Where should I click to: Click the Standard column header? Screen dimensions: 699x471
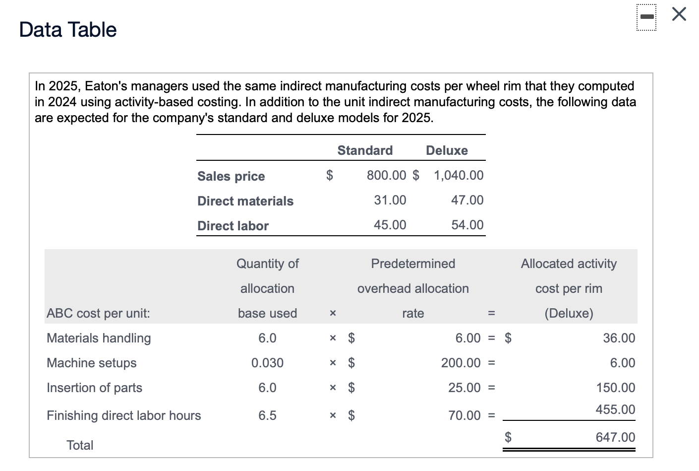tap(365, 150)
